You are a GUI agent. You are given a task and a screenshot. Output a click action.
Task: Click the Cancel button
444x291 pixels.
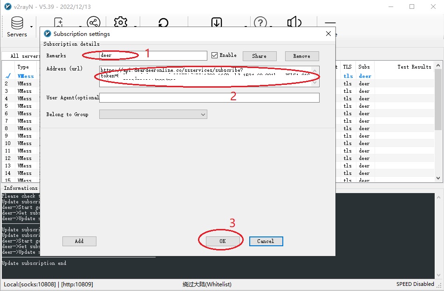click(x=266, y=241)
